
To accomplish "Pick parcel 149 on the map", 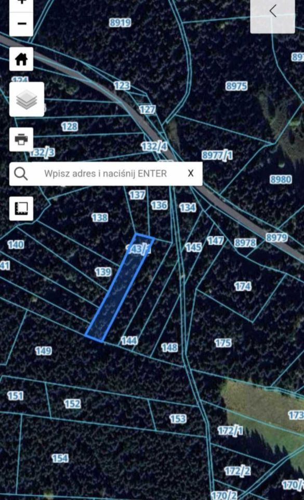I will click(43, 351).
